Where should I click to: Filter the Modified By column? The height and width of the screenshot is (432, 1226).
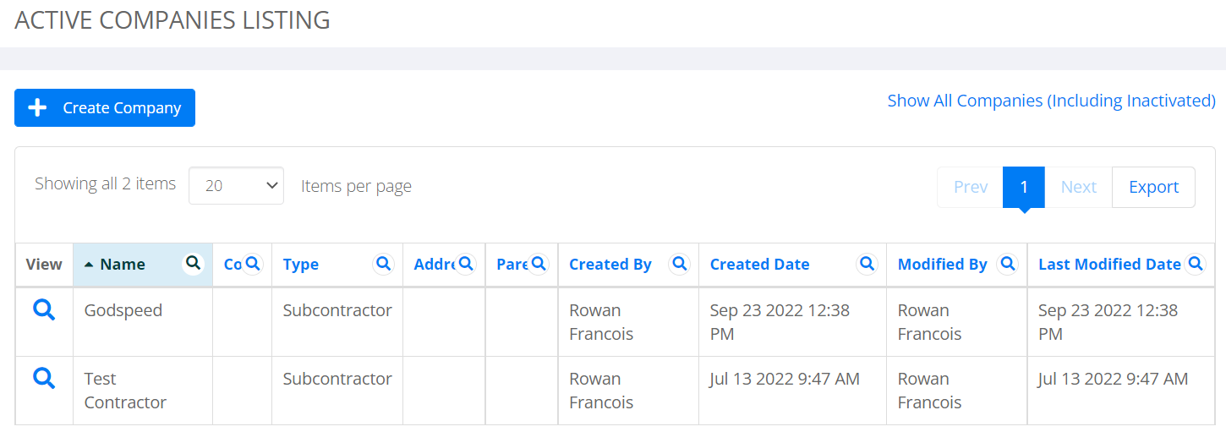coord(1007,264)
